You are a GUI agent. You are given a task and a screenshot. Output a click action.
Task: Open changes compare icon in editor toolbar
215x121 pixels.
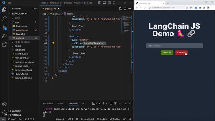pos(120,9)
